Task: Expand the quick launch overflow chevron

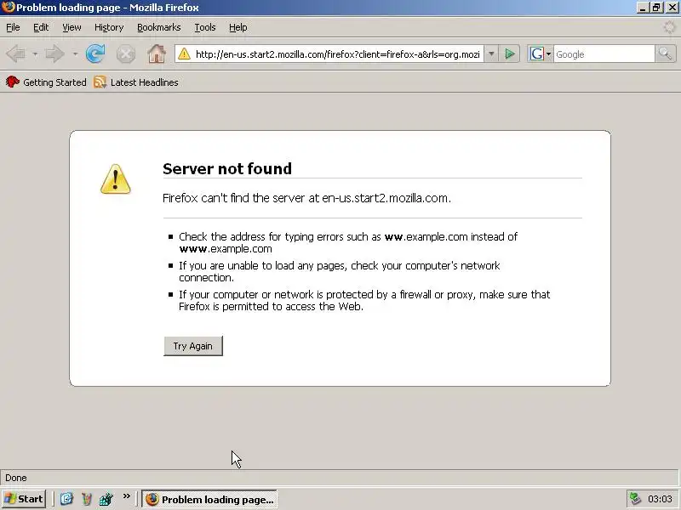Action: [x=126, y=496]
